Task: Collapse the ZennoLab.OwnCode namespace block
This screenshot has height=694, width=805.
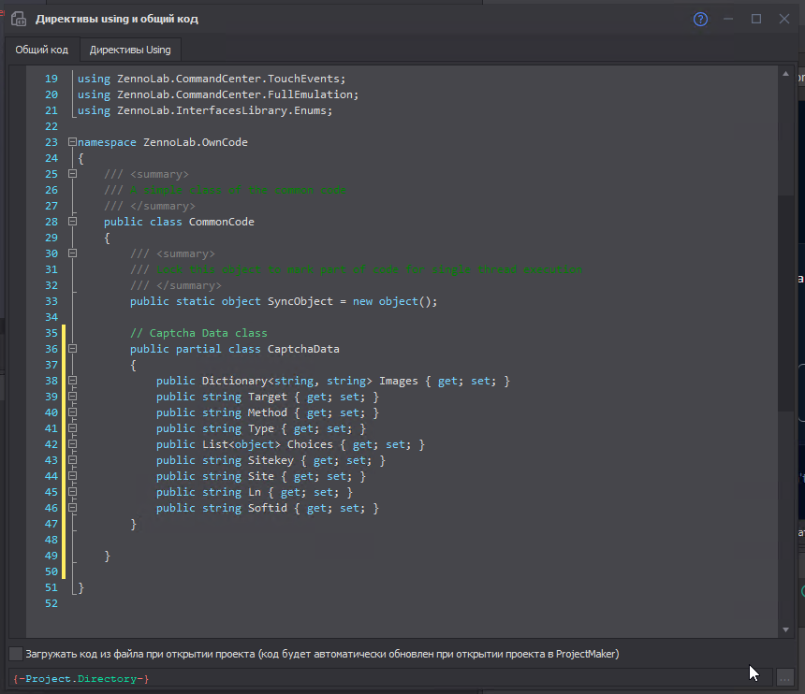Action: (x=72, y=141)
